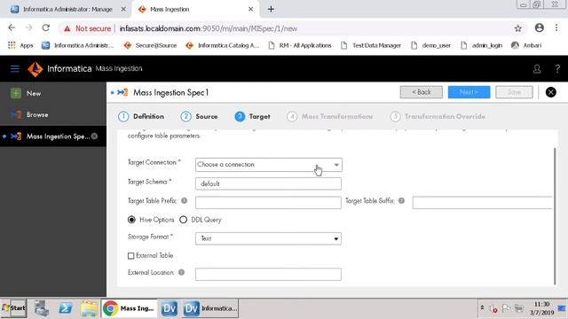Image resolution: width=568 pixels, height=319 pixels.
Task: Go to Mass Transformations step
Action: (329, 116)
